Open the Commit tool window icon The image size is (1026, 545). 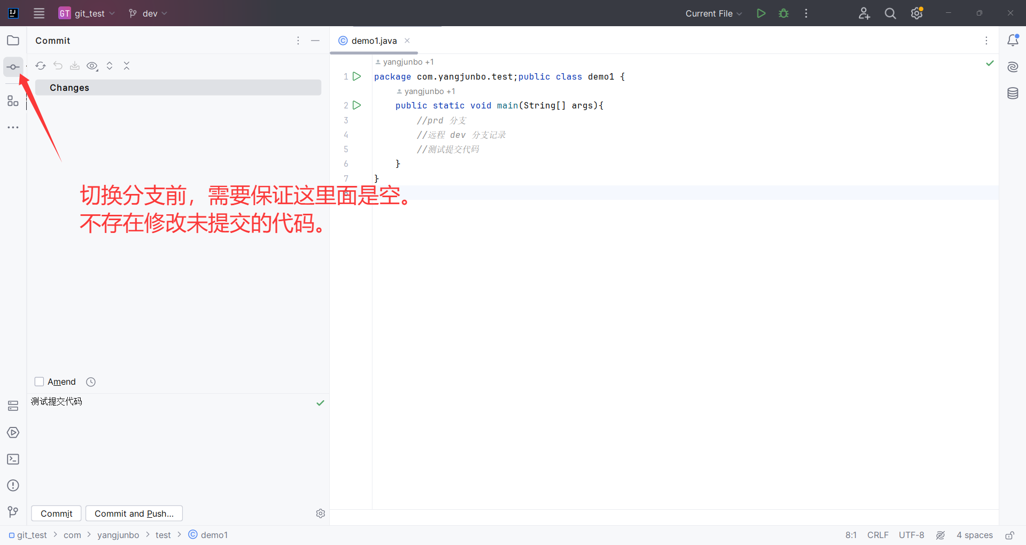coord(13,66)
